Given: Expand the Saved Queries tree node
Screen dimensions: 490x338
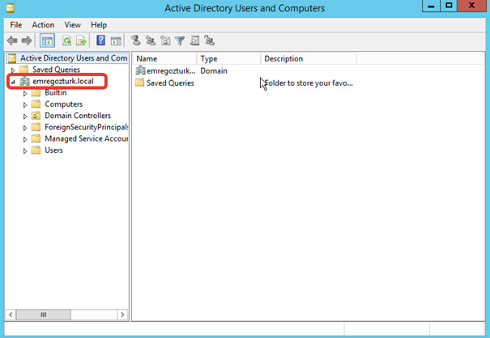Looking at the screenshot, I should 13,70.
